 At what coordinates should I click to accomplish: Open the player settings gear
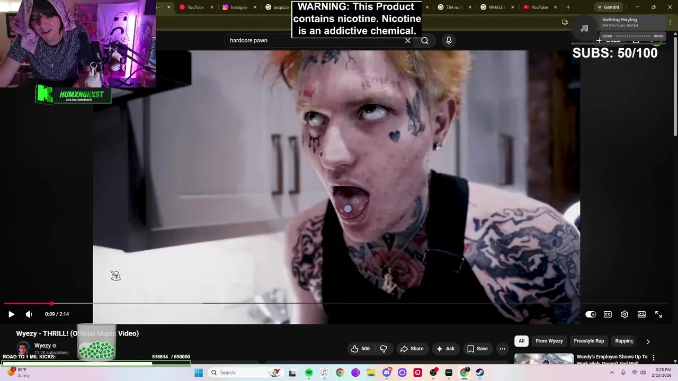point(625,314)
